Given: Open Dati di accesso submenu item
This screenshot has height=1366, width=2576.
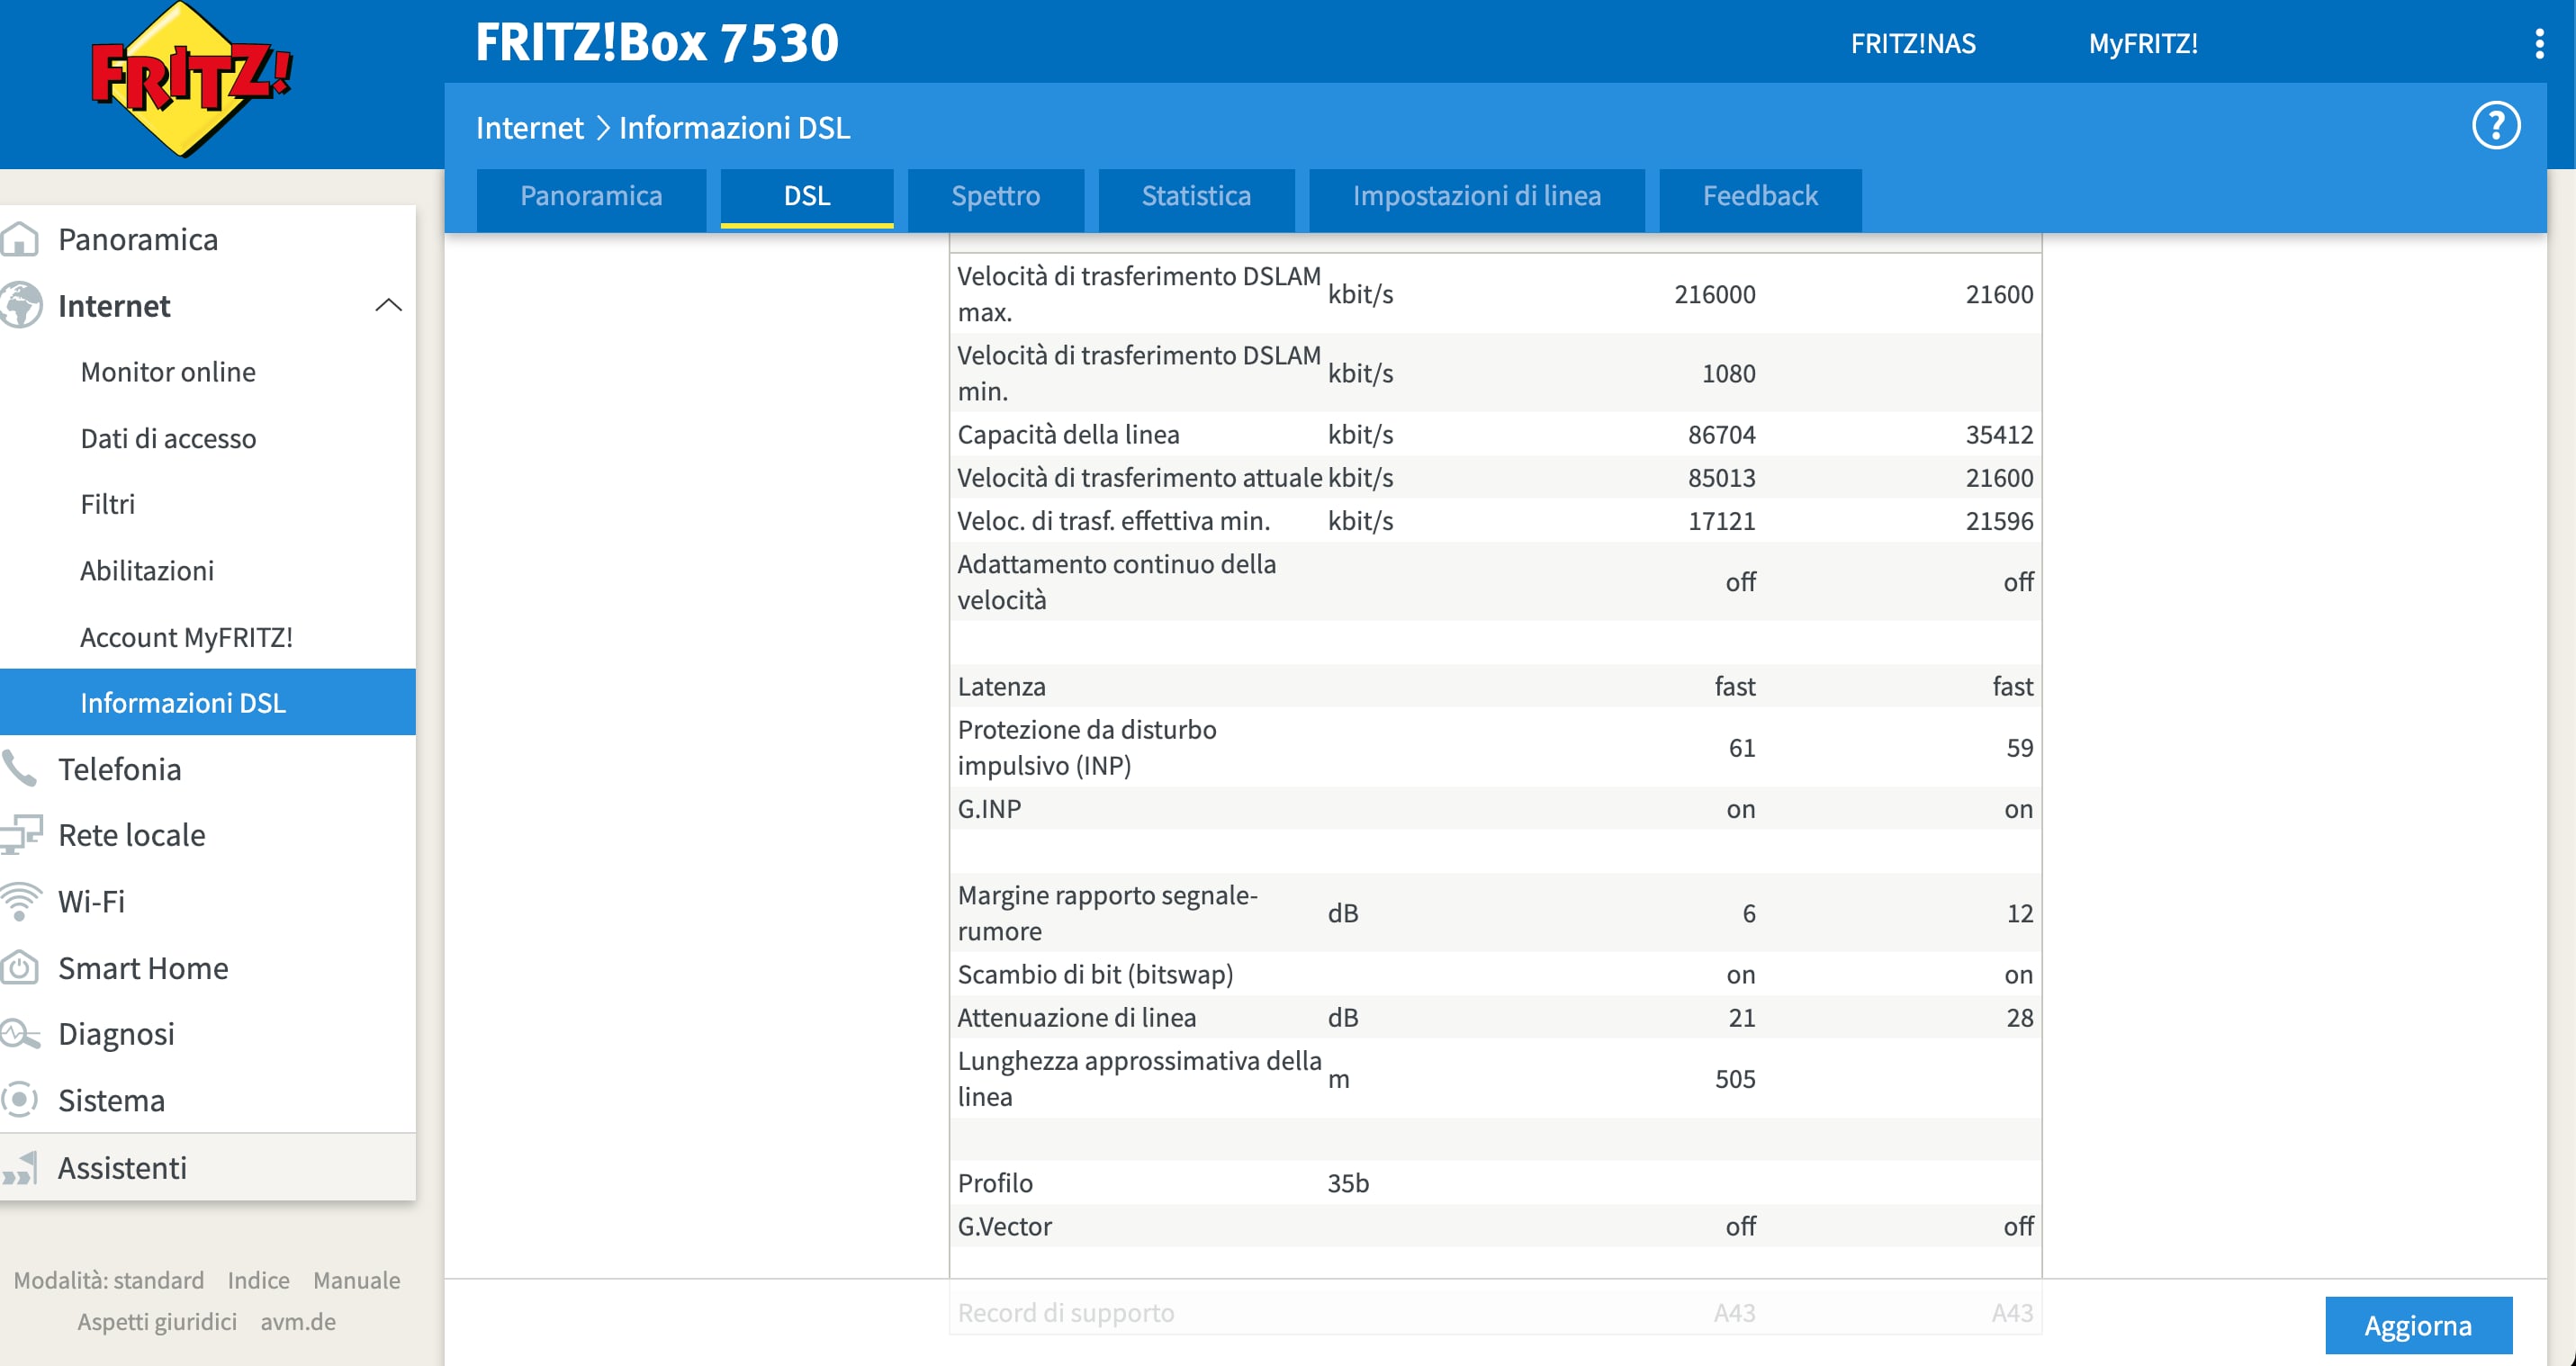Looking at the screenshot, I should [168, 438].
